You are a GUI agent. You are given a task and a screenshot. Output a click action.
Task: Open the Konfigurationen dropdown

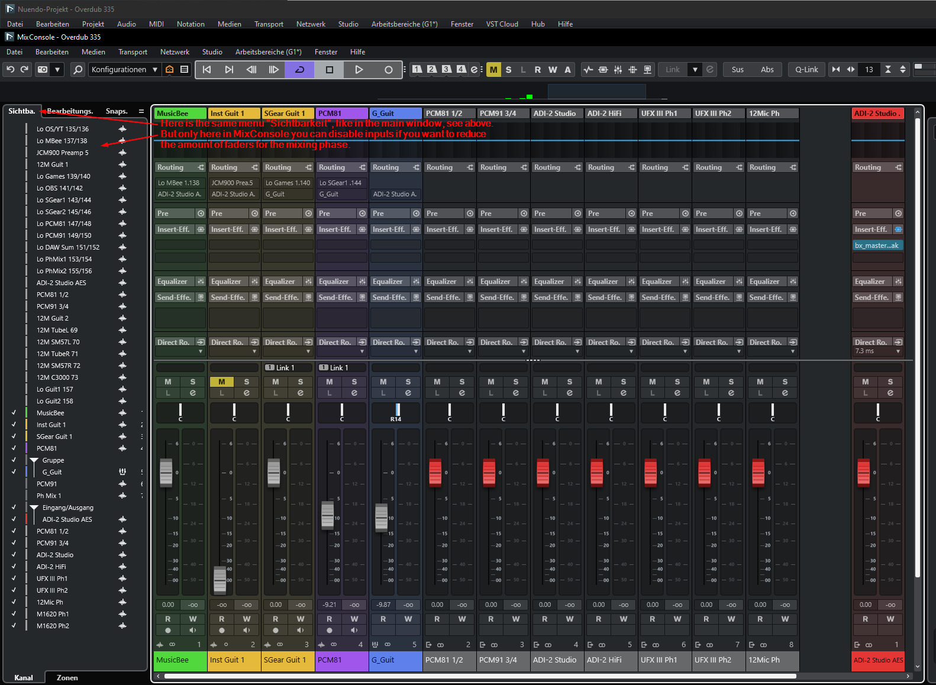click(125, 69)
